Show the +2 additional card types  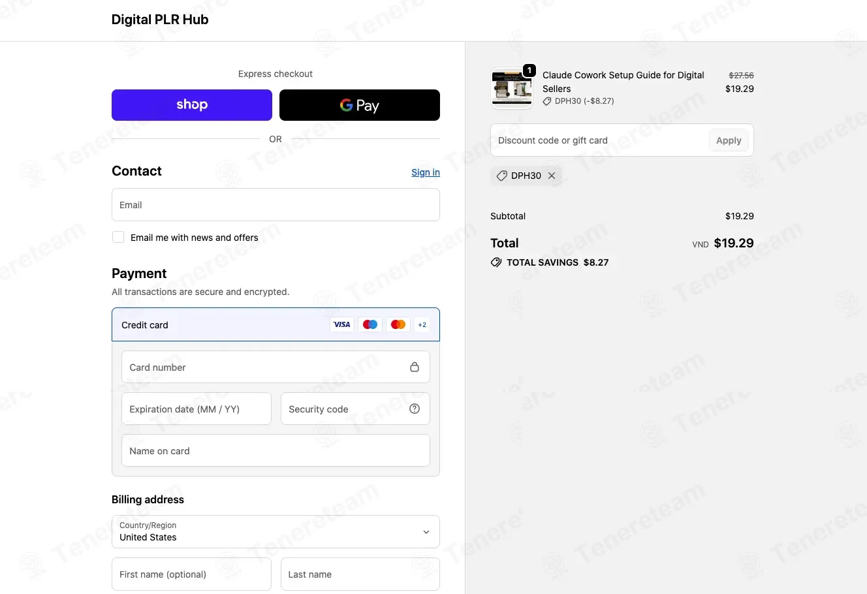422,324
